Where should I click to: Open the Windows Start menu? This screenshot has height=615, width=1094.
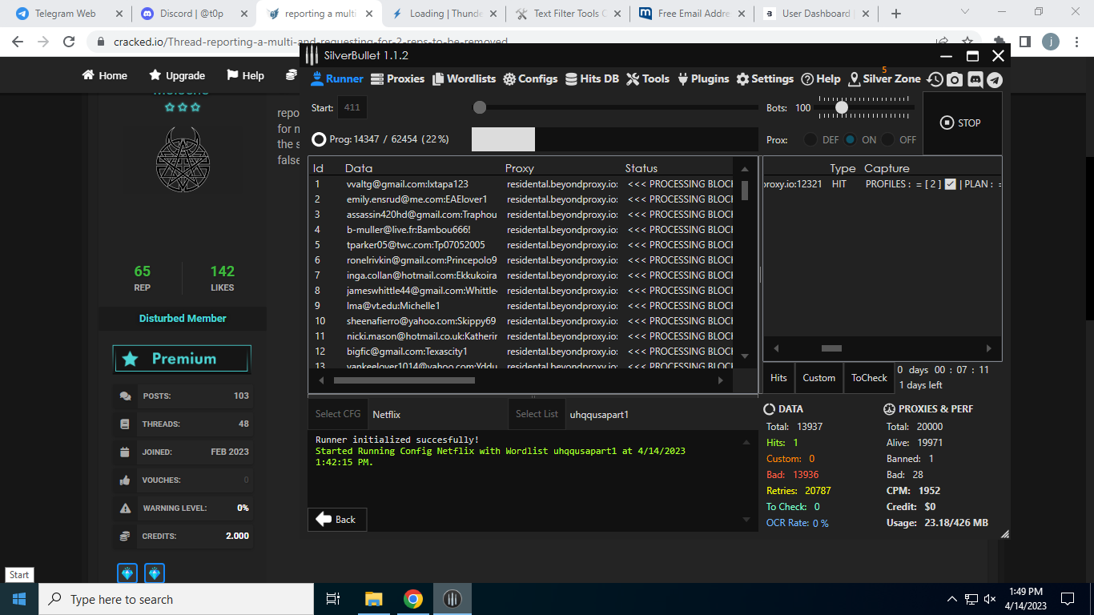point(19,599)
